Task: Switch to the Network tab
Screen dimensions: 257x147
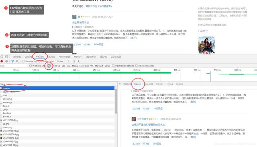Action: pos(40,57)
